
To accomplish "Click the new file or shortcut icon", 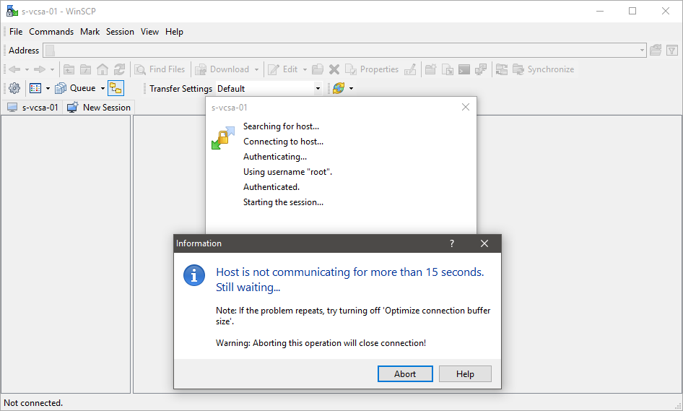I will [448, 69].
